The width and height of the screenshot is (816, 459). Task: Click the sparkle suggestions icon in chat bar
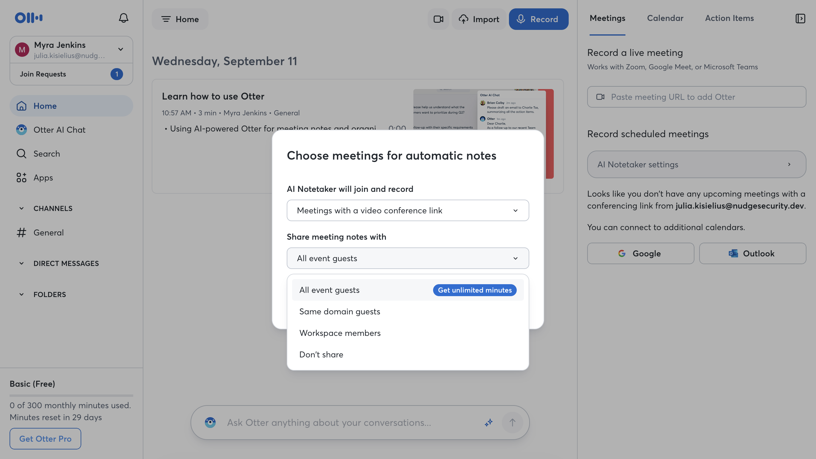(x=488, y=423)
